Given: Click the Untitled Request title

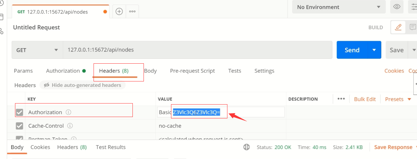Looking at the screenshot, I should tap(36, 27).
